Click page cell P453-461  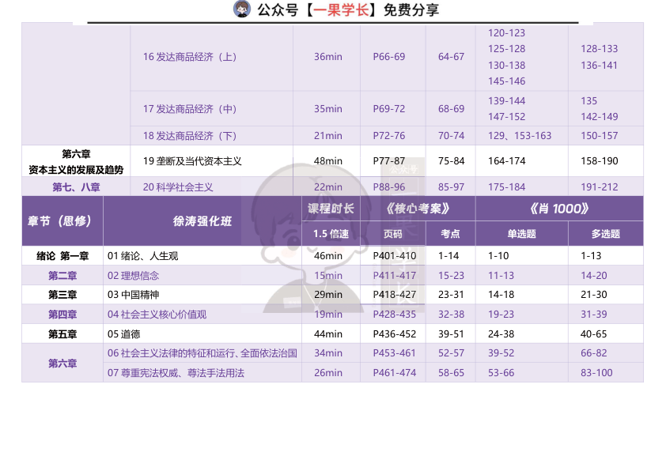pos(395,353)
